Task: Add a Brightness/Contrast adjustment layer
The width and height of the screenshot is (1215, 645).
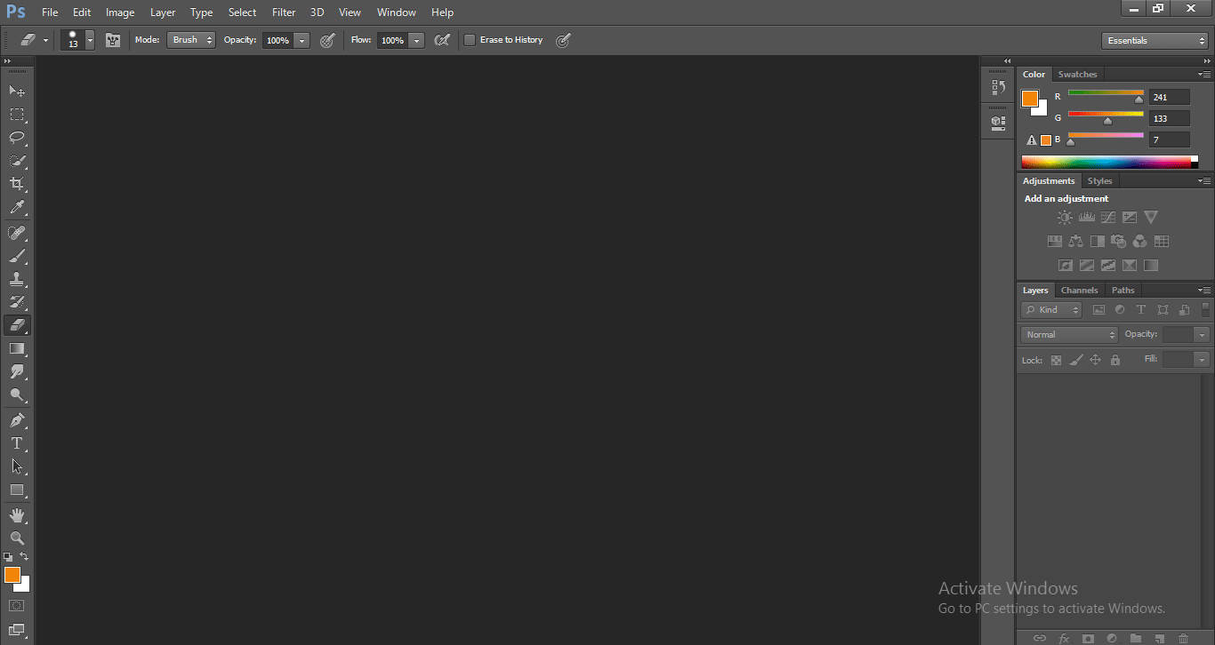Action: 1065,216
